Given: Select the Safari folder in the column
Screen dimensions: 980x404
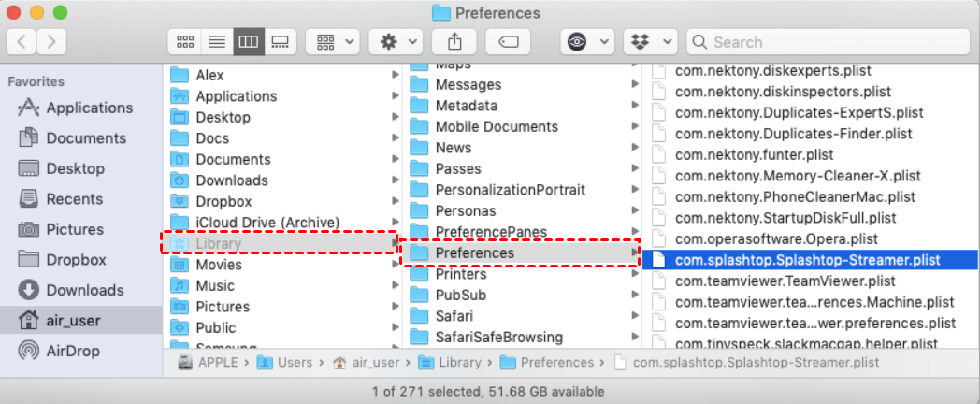Looking at the screenshot, I should (454, 316).
